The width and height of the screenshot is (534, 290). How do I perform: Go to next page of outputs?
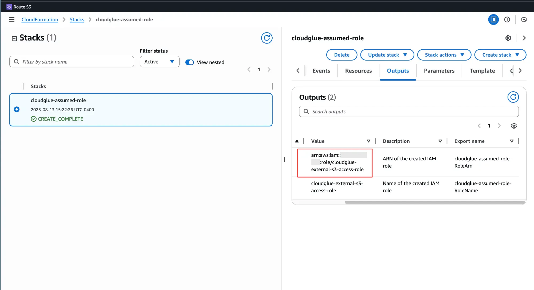(x=499, y=126)
